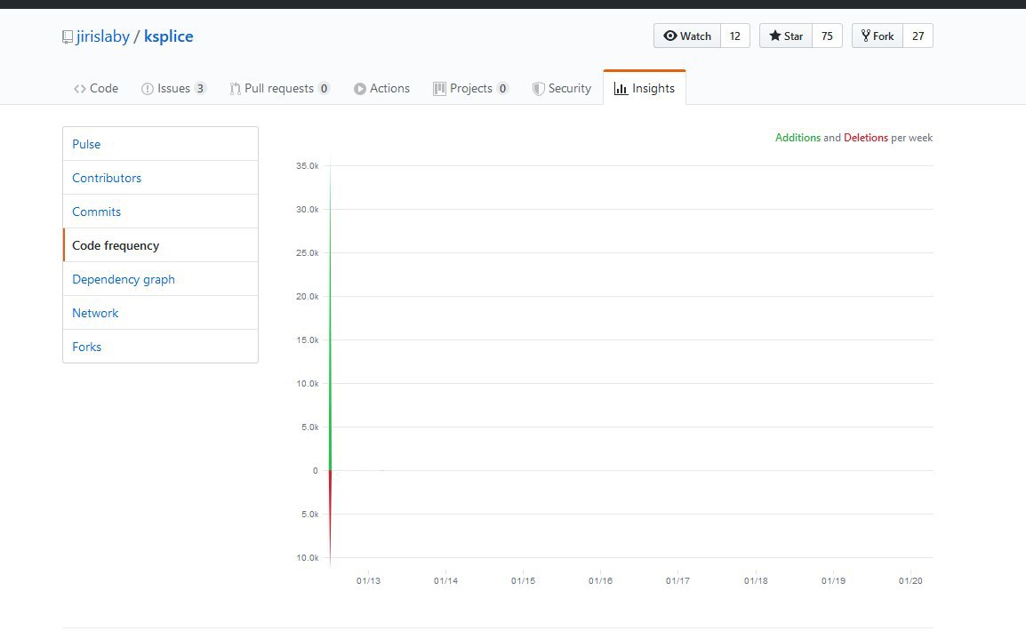Open the jirislaby user profile link

pyautogui.click(x=103, y=36)
